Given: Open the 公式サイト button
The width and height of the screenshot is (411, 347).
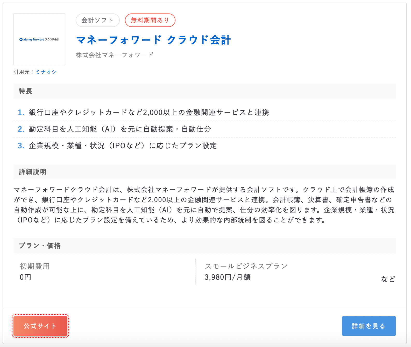Looking at the screenshot, I should click(40, 326).
